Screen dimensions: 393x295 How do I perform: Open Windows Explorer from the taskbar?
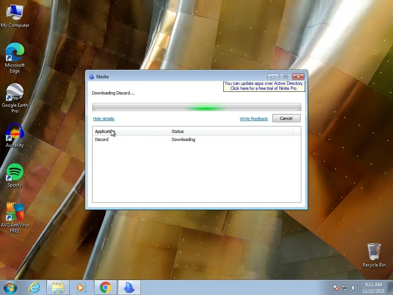(58, 287)
